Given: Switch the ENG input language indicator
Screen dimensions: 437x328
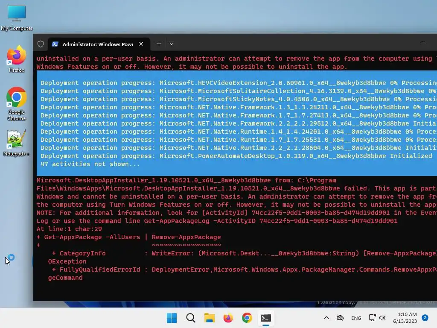Looking at the screenshot, I should coord(356,318).
